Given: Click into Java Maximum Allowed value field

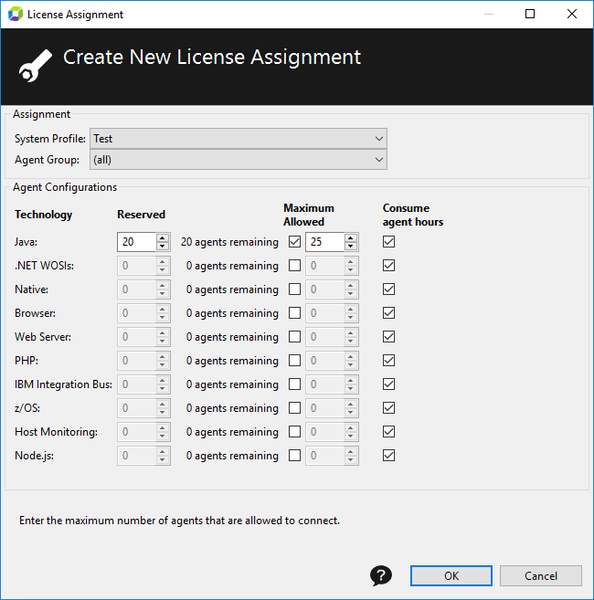Looking at the screenshot, I should coord(324,242).
